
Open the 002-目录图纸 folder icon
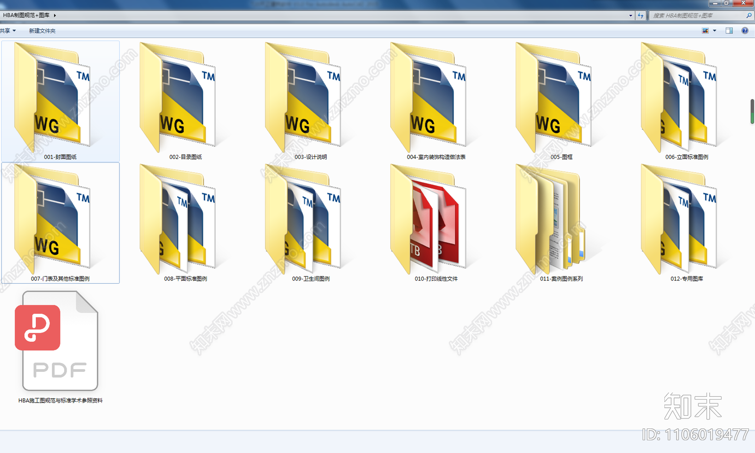tap(178, 97)
